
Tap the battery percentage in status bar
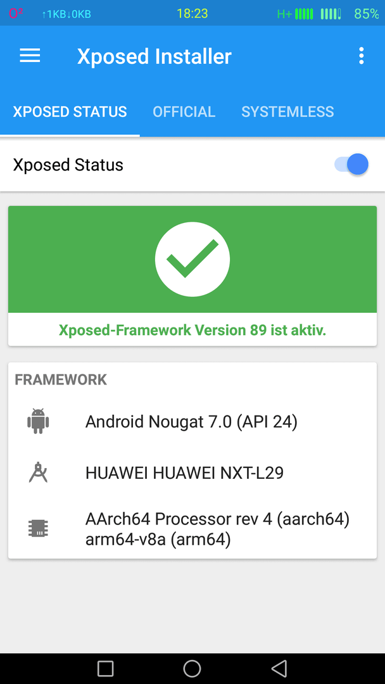point(367,14)
